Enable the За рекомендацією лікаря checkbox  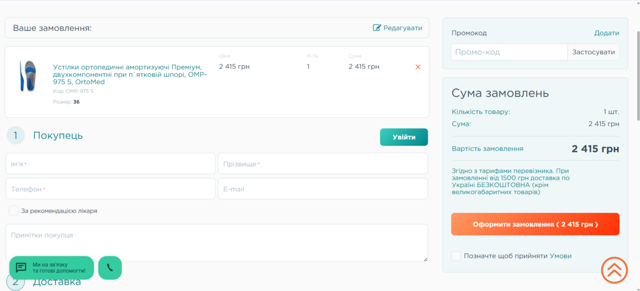(x=14, y=211)
